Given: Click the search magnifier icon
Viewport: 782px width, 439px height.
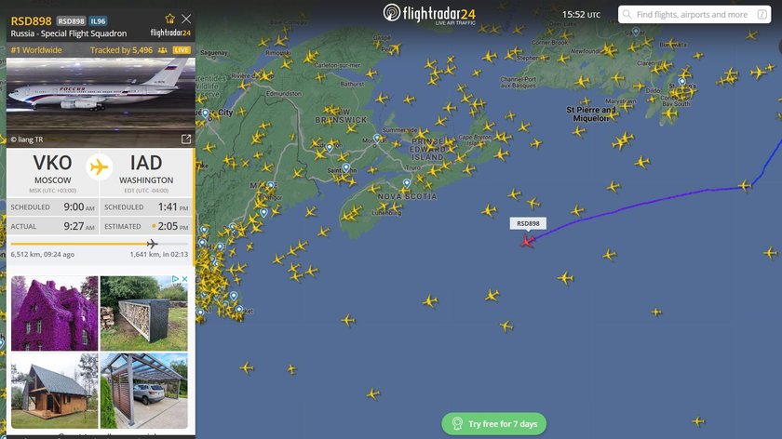Looking at the screenshot, I should (x=627, y=15).
